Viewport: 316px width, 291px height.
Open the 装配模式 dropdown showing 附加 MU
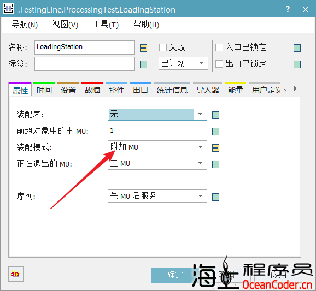pos(157,147)
